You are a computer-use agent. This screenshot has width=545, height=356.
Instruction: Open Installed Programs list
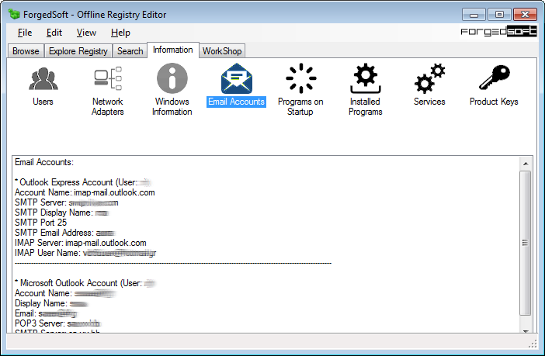366,78
